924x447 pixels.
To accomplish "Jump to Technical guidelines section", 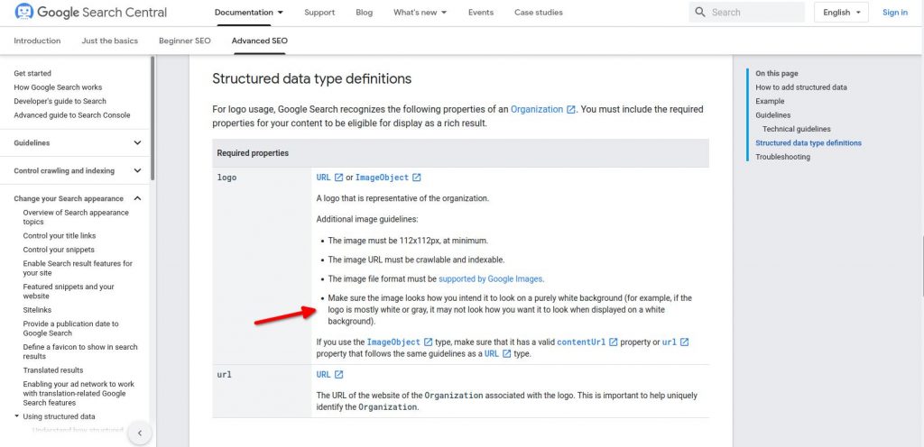I will (x=796, y=129).
